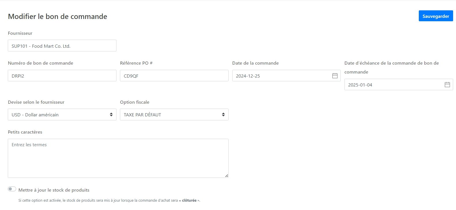Click the Fournisseur field showing SUP101

coord(62,46)
